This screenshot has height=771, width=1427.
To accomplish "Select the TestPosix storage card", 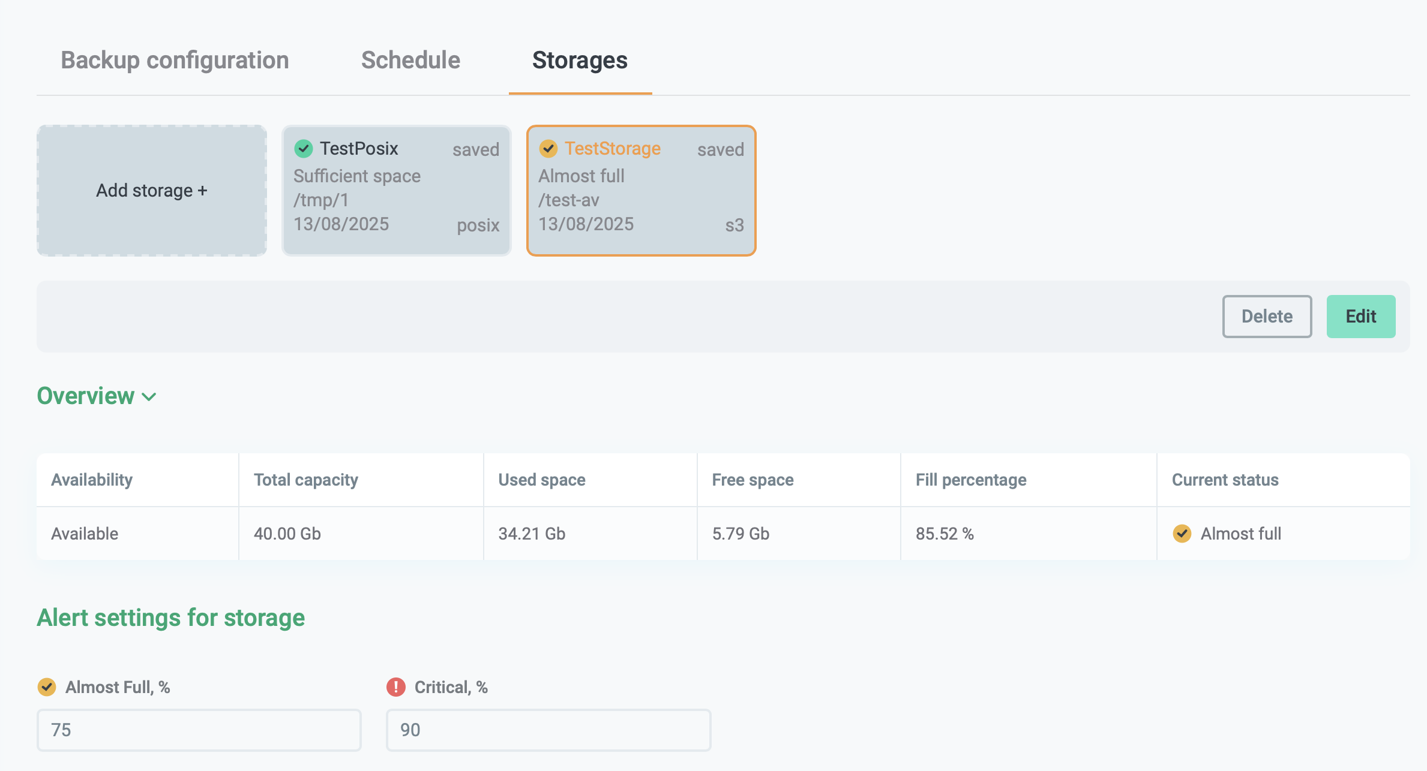I will 395,191.
